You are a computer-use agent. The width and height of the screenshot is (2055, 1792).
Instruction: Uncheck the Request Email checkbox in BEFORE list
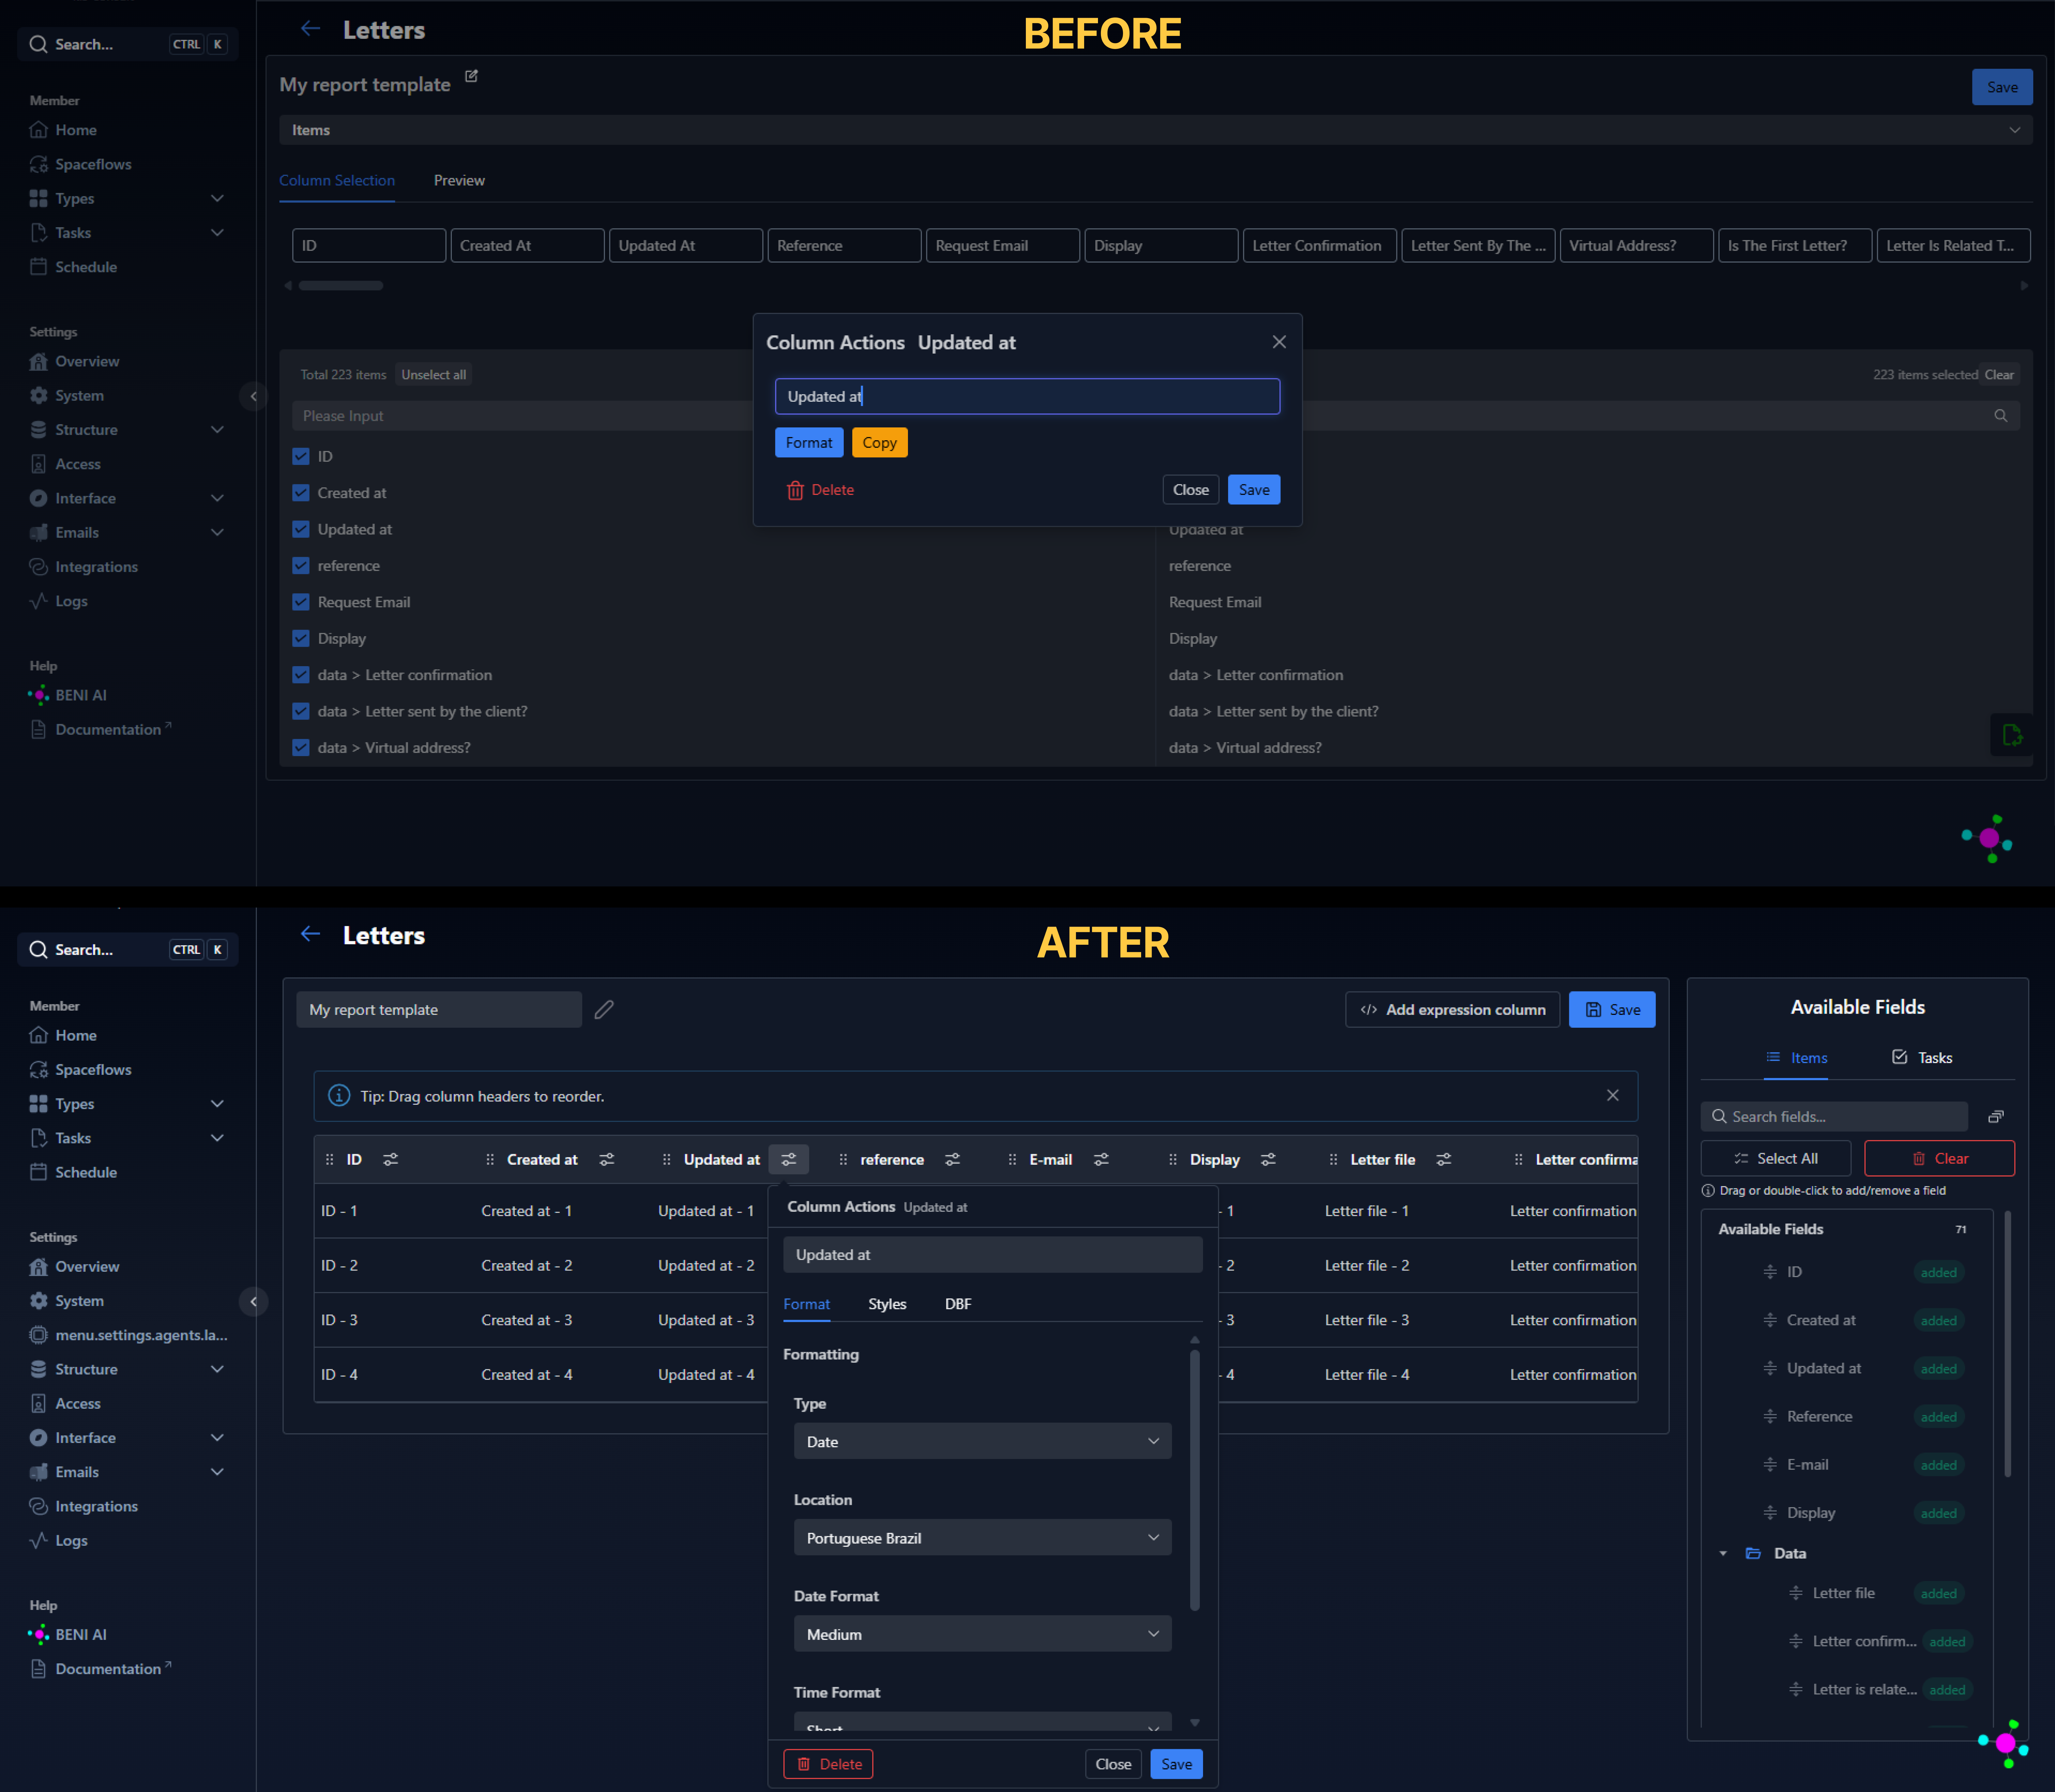(x=301, y=602)
